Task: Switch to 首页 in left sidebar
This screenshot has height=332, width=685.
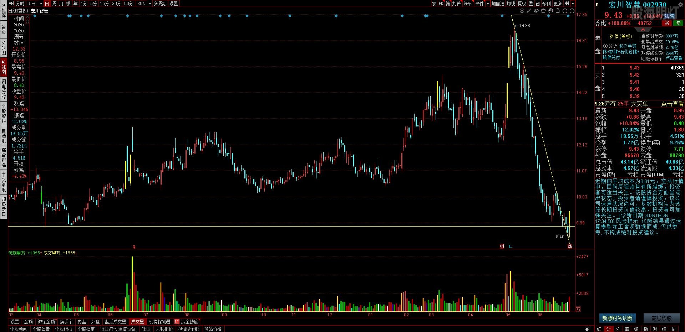Action: (x=4, y=30)
